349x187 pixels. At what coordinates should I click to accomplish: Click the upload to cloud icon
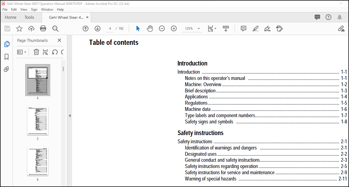click(31, 29)
